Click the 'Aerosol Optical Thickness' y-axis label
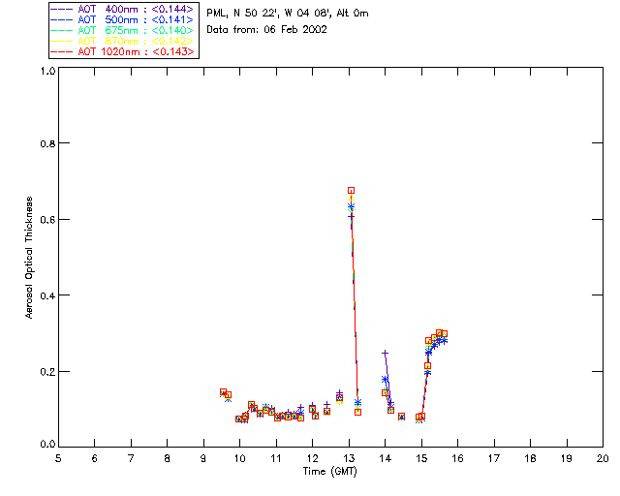This screenshot has width=620, height=496. pyautogui.click(x=29, y=258)
